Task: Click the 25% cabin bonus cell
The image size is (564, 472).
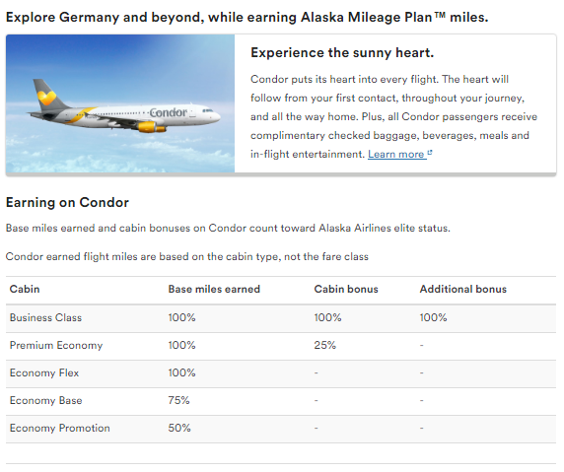Action: [324, 346]
